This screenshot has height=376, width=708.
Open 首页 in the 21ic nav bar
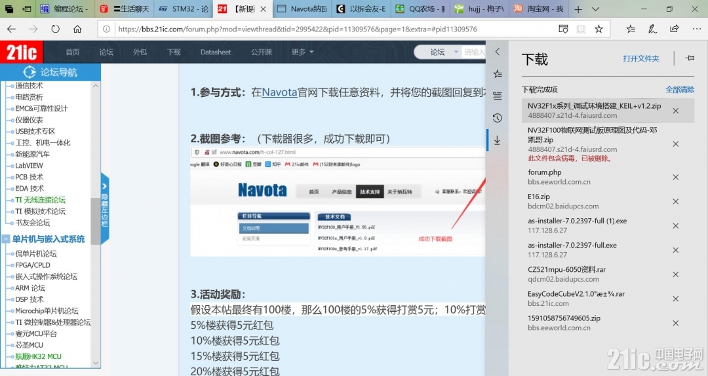(x=72, y=52)
